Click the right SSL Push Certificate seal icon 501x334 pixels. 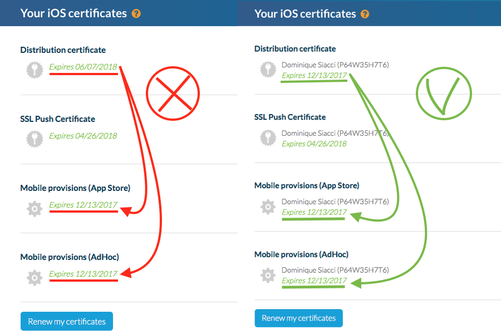click(x=268, y=138)
